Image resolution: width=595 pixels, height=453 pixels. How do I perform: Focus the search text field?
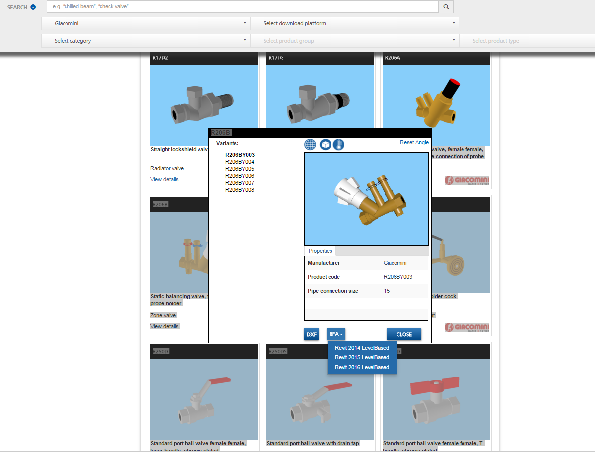click(x=243, y=7)
